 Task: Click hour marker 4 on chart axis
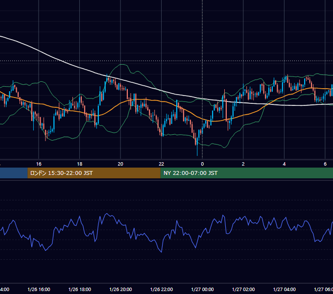[x=284, y=164]
